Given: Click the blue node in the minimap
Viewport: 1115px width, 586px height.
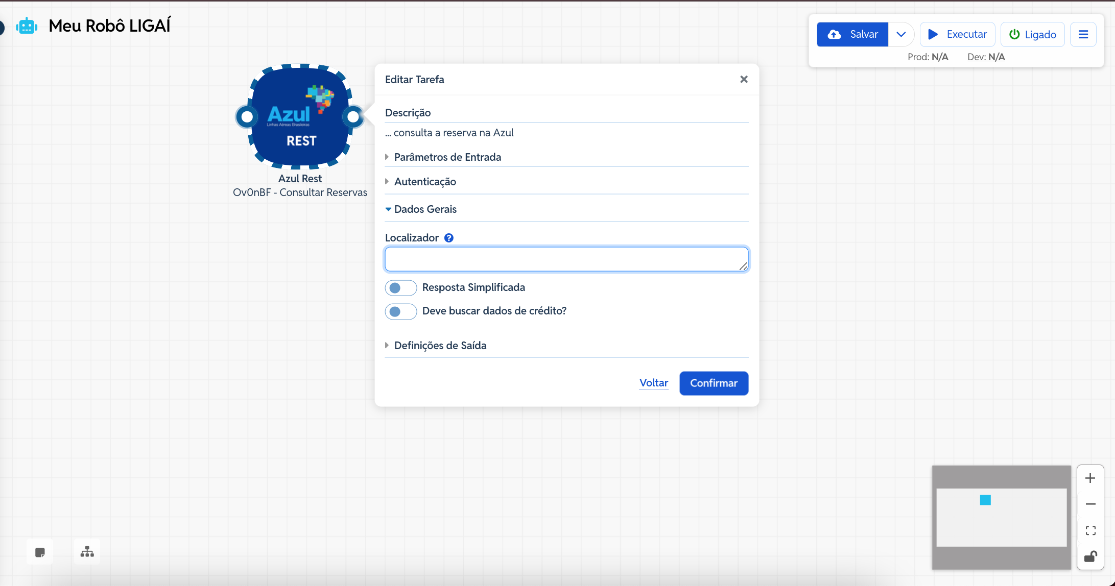Looking at the screenshot, I should (x=985, y=500).
